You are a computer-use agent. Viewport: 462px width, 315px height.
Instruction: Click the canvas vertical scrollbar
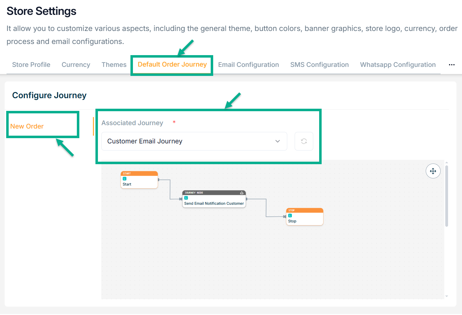[x=447, y=196]
